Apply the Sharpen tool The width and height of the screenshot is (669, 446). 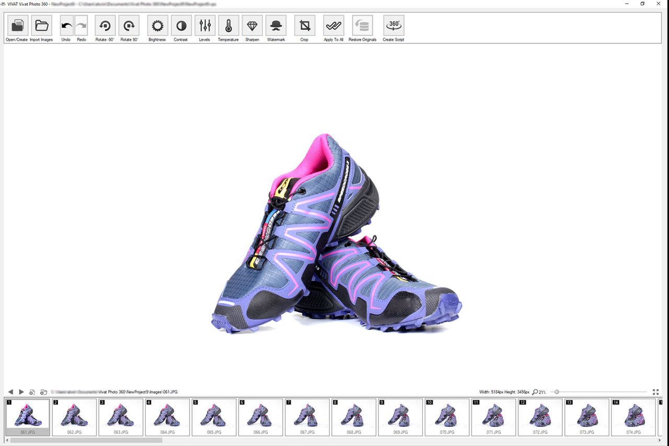point(252,26)
